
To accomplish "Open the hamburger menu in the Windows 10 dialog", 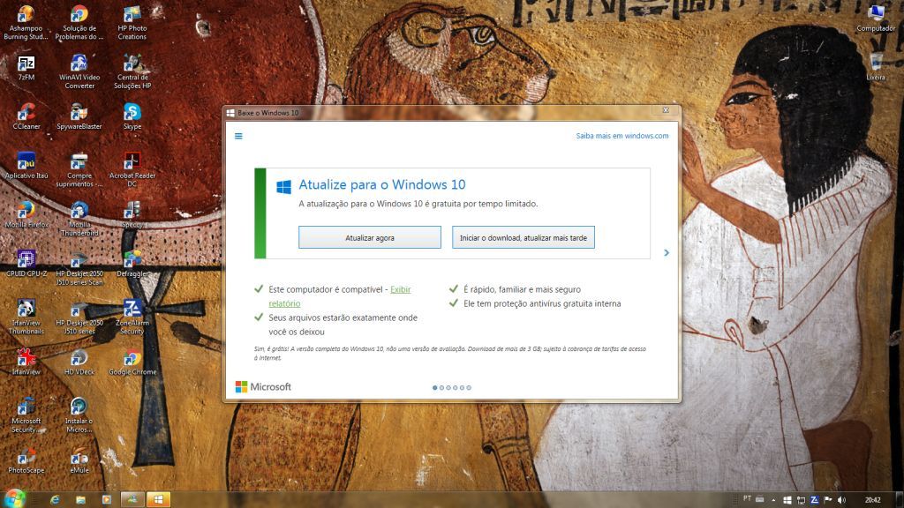I will [238, 136].
